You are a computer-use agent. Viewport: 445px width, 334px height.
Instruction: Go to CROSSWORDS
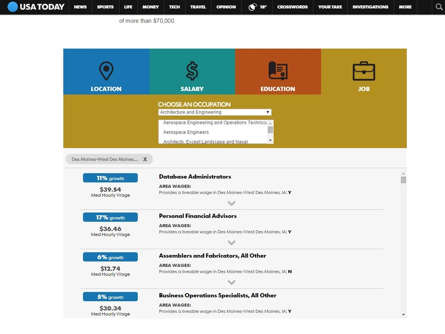click(292, 7)
